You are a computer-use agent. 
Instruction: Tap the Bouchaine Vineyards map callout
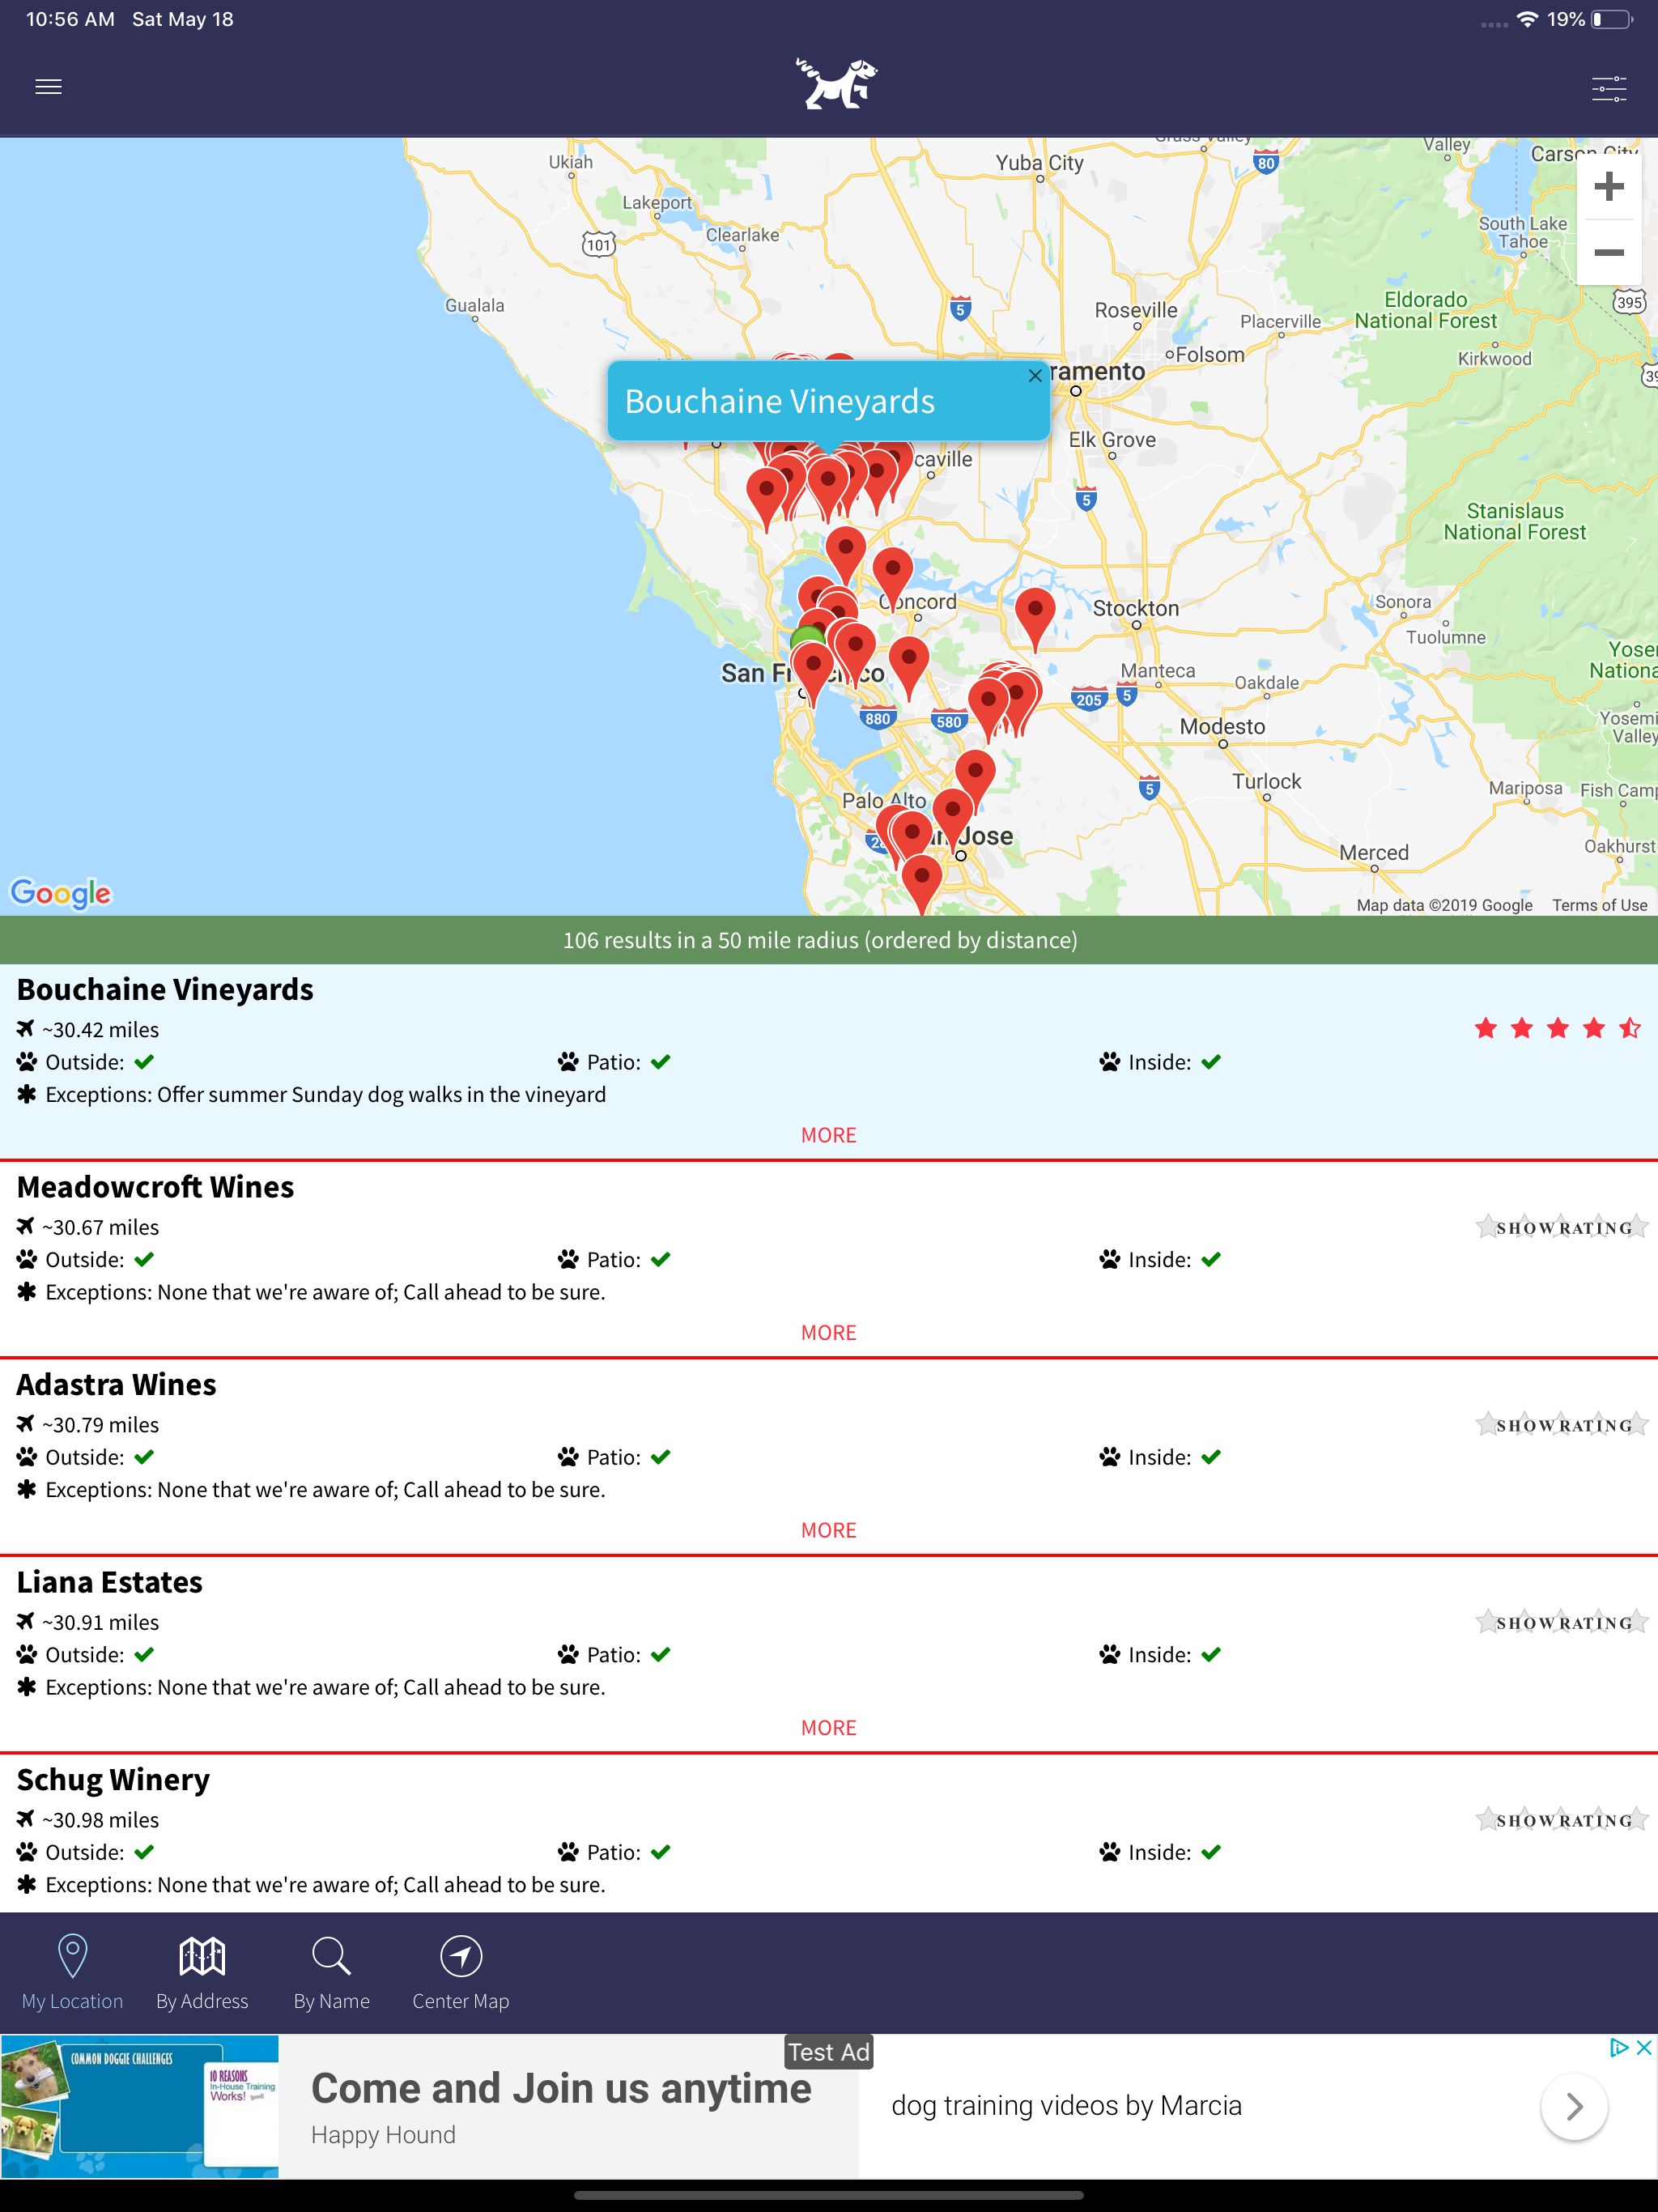click(x=828, y=401)
